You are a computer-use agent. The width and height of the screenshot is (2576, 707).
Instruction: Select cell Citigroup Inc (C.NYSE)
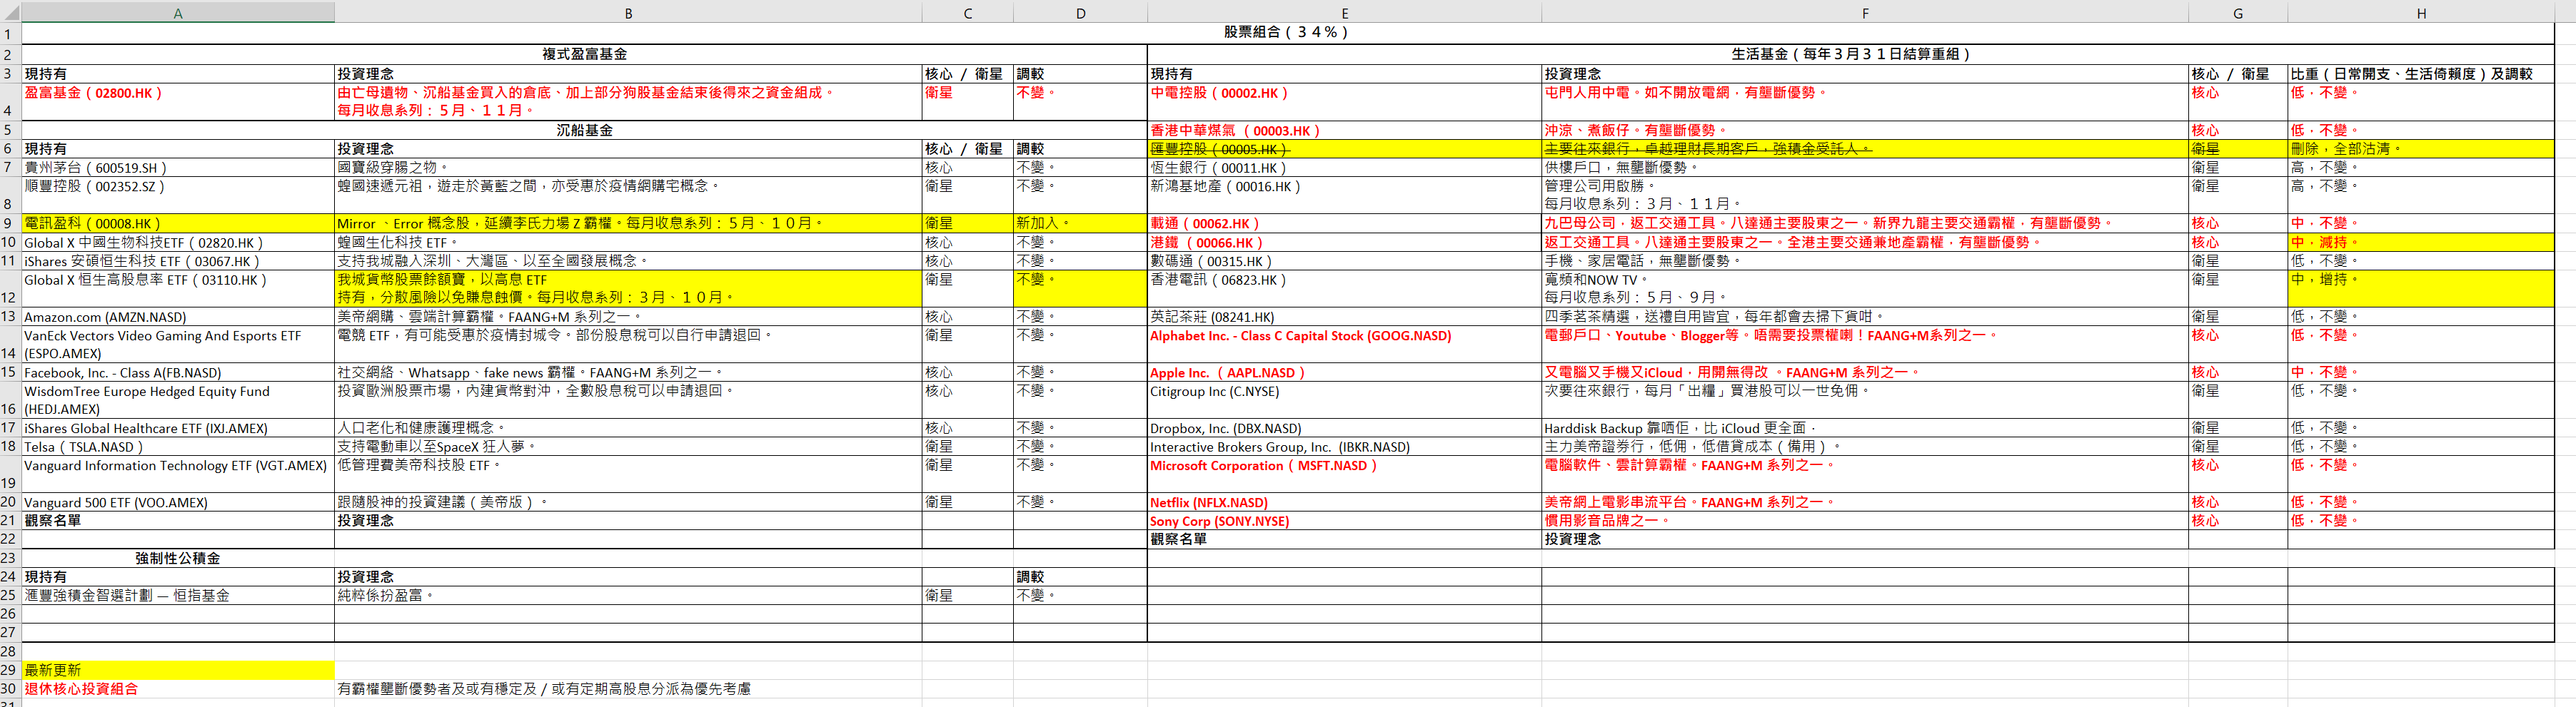[1344, 400]
